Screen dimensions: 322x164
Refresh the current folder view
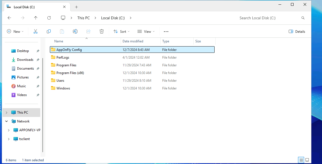[x=49, y=18]
